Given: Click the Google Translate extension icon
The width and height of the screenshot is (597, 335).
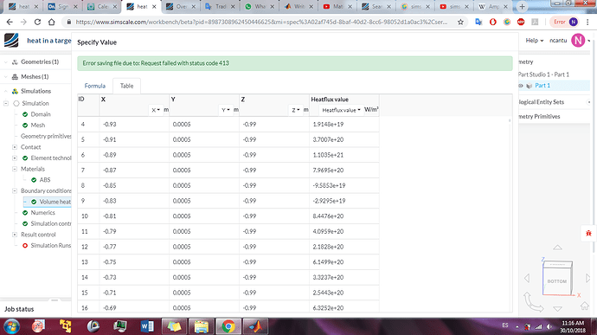Looking at the screenshot, I should (x=479, y=23).
